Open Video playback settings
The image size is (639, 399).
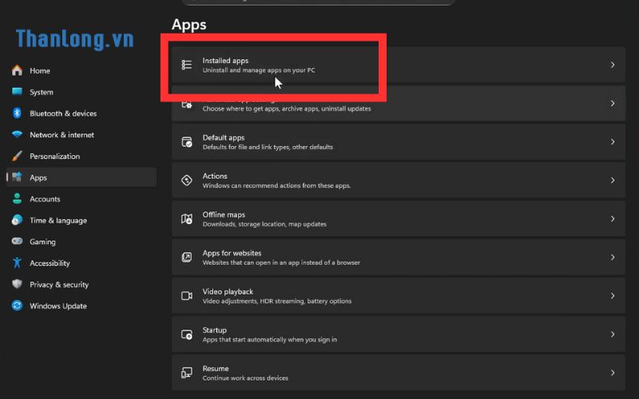coord(399,296)
